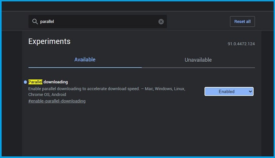Open the Unavailable tab

(x=198, y=60)
